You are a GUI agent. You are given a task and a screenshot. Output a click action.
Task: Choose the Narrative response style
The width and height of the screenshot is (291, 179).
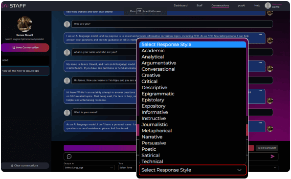(193, 137)
